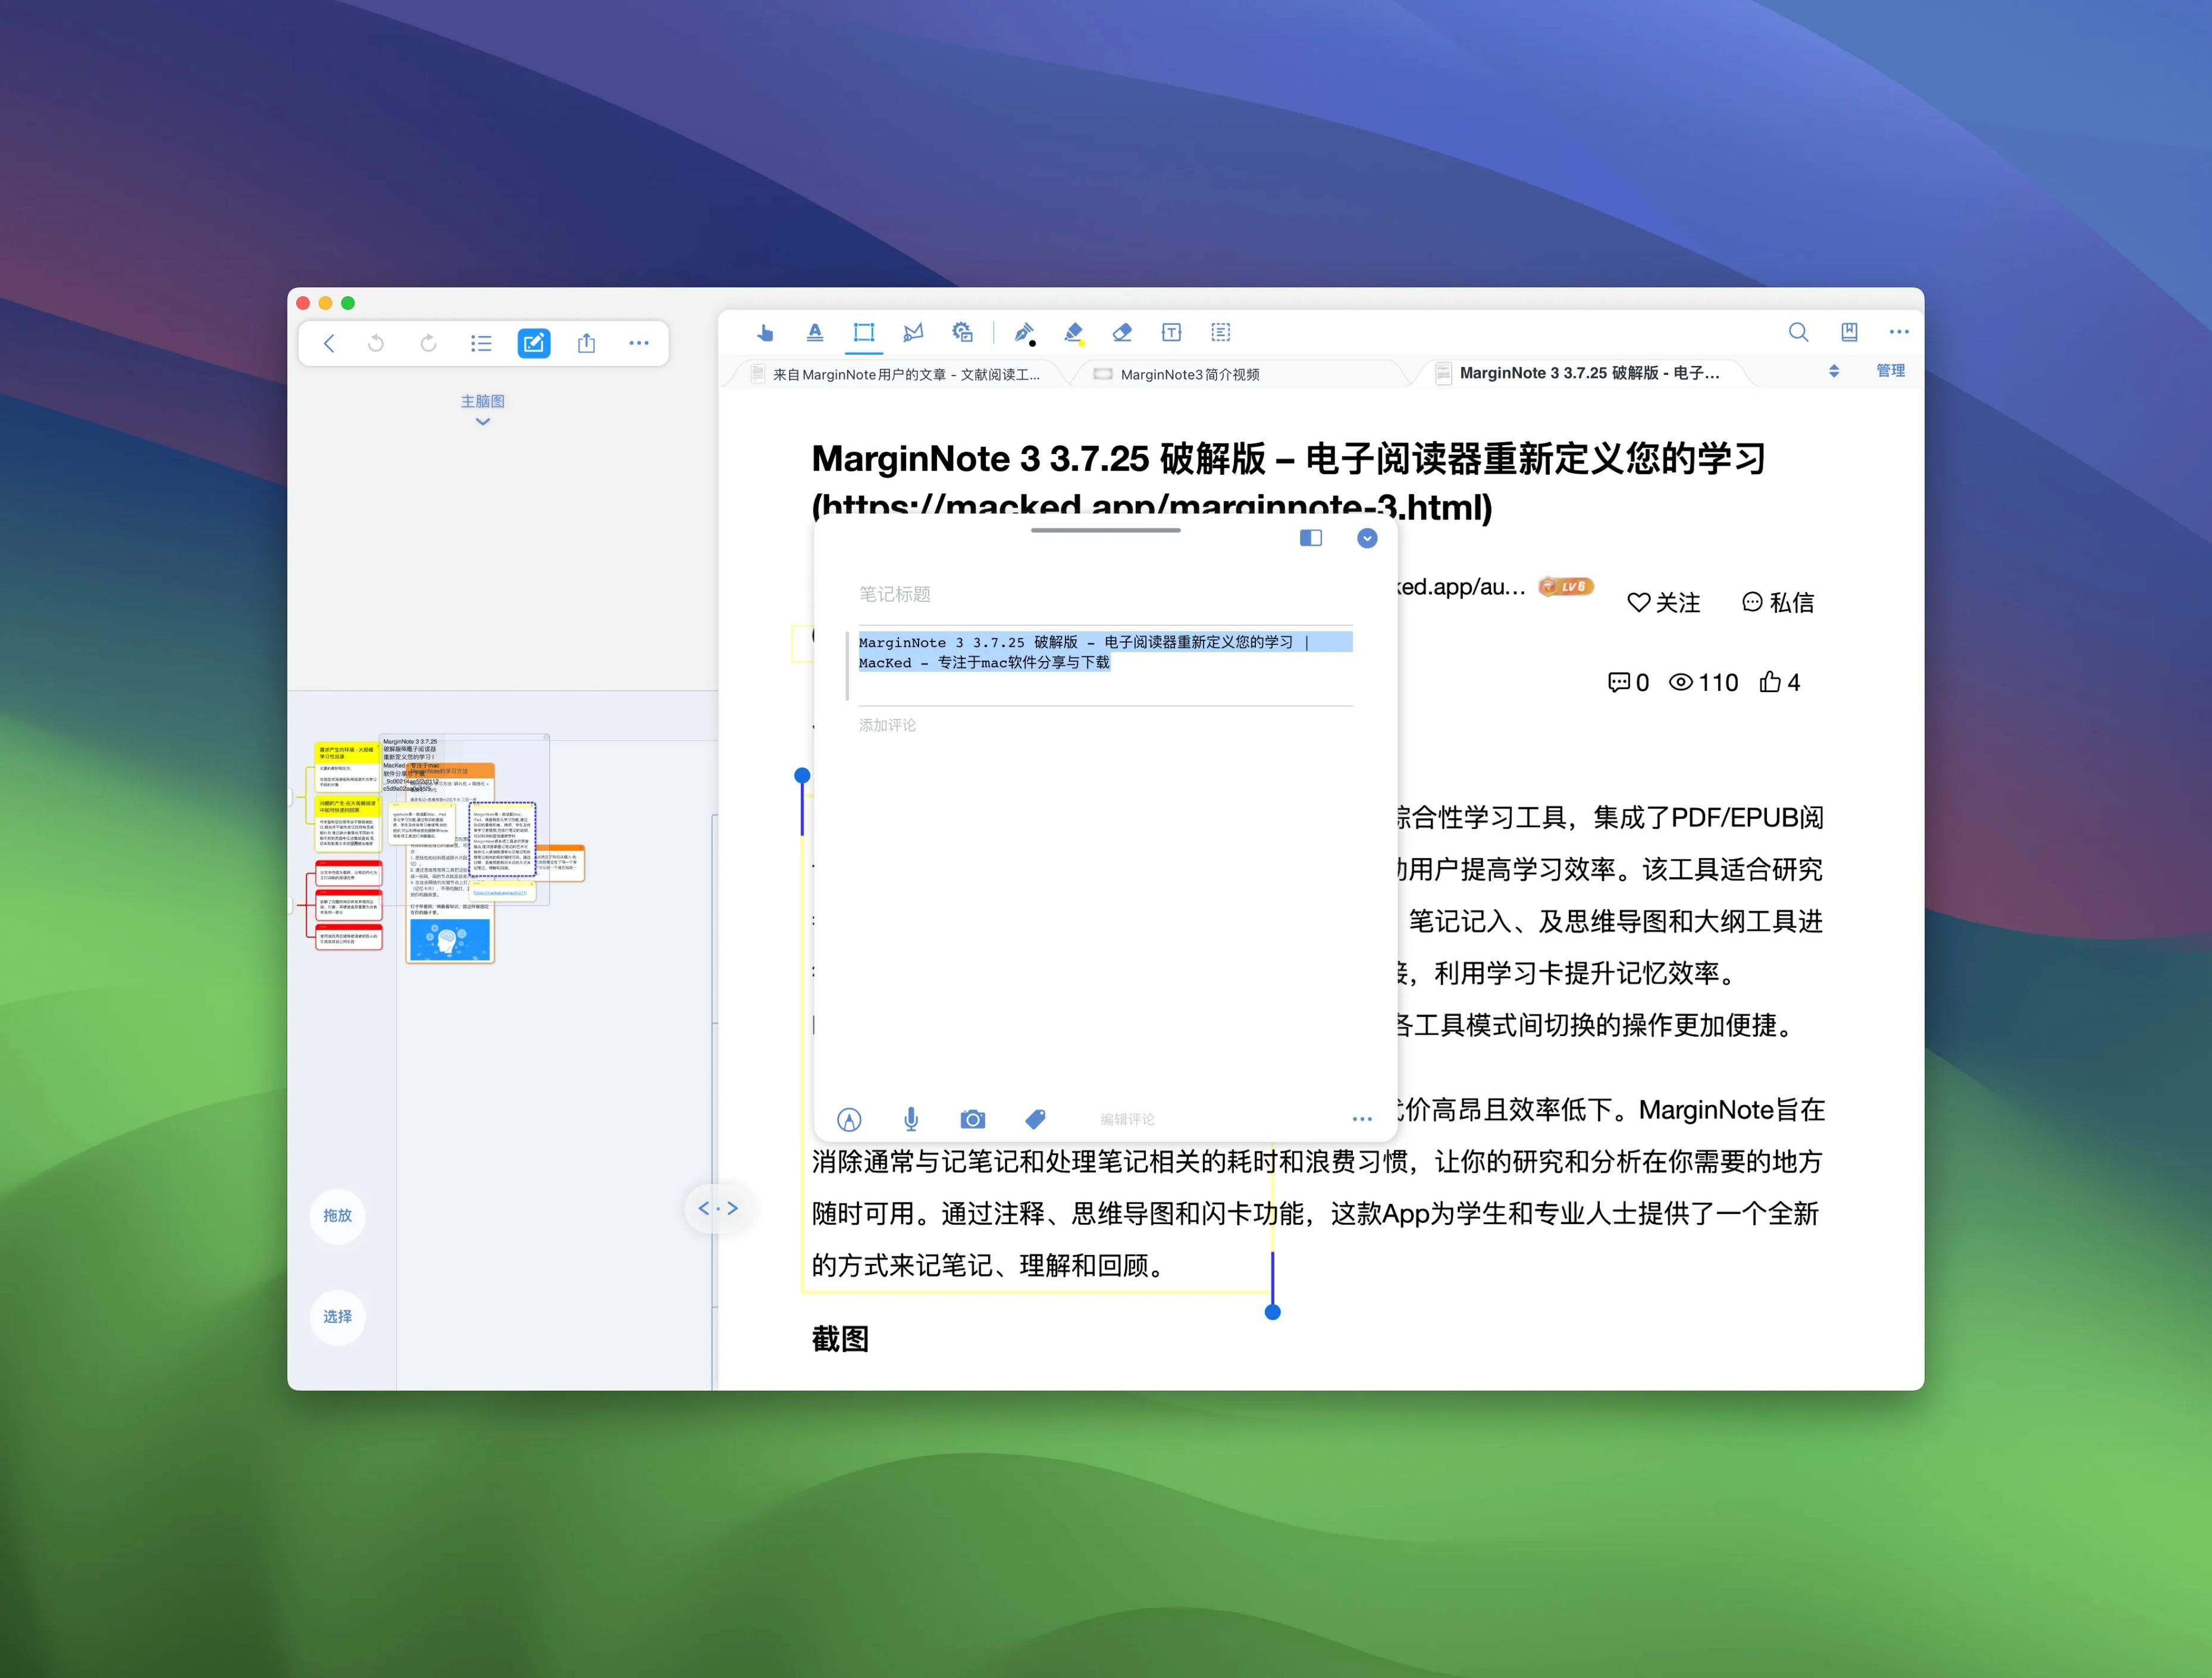Open the document sort up-down arrows

click(1833, 371)
